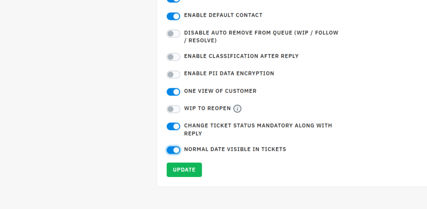Click the 'One View of Customer' label text
This screenshot has height=209, width=427.
point(220,91)
